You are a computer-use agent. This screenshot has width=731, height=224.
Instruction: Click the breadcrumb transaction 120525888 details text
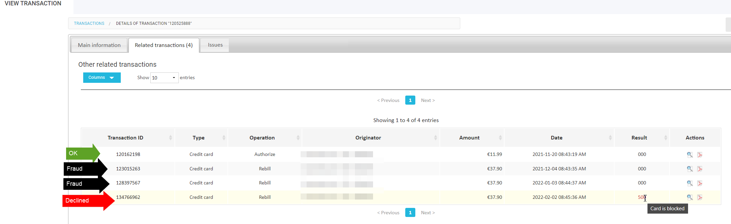tap(154, 23)
